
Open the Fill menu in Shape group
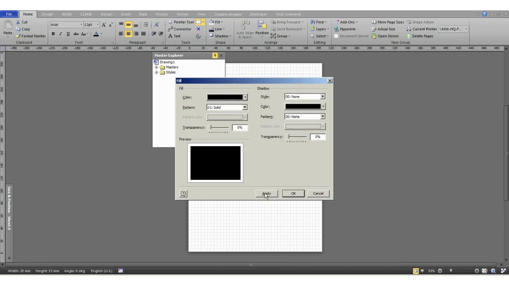click(216, 22)
